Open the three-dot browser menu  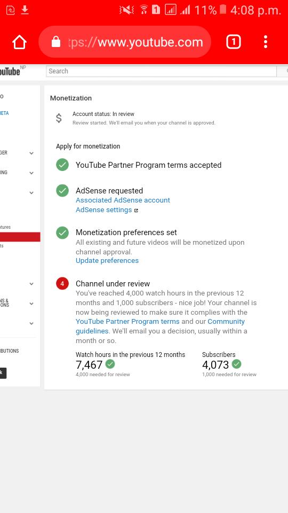(266, 42)
